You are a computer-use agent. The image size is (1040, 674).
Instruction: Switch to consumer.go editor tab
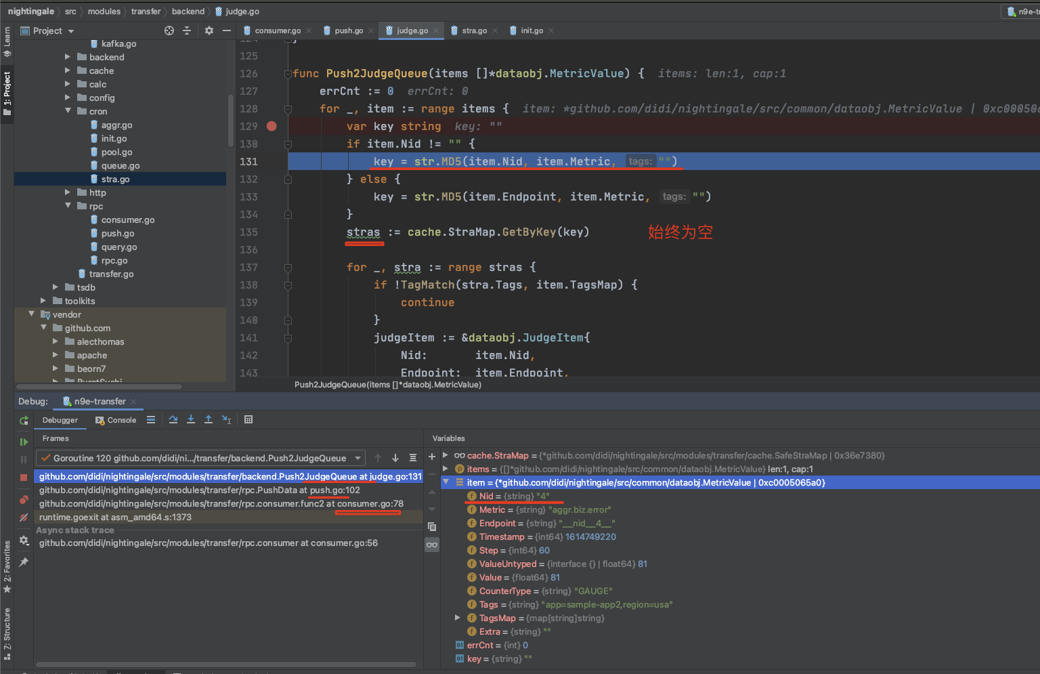coord(278,30)
